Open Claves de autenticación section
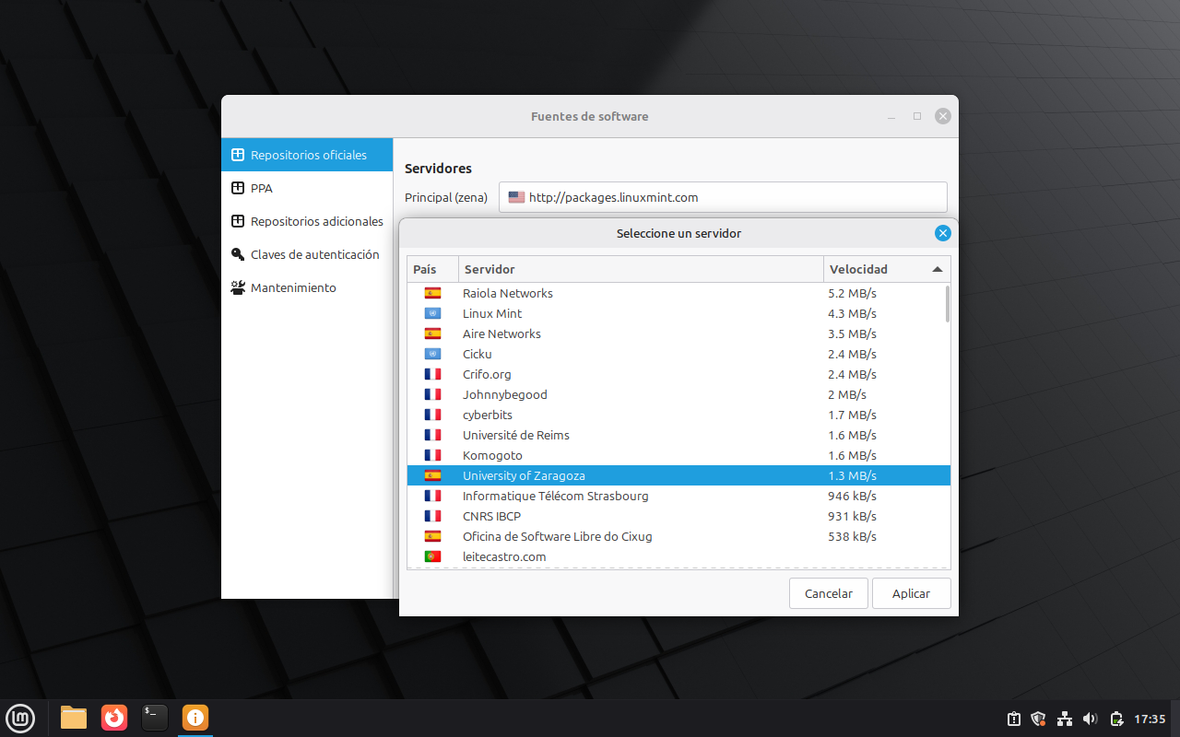 (x=307, y=254)
